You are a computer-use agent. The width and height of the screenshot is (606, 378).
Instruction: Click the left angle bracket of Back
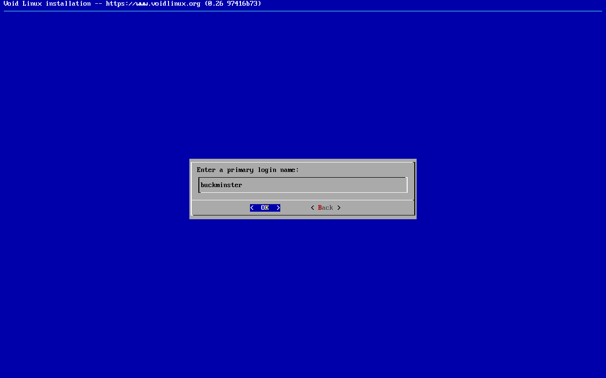pos(312,208)
